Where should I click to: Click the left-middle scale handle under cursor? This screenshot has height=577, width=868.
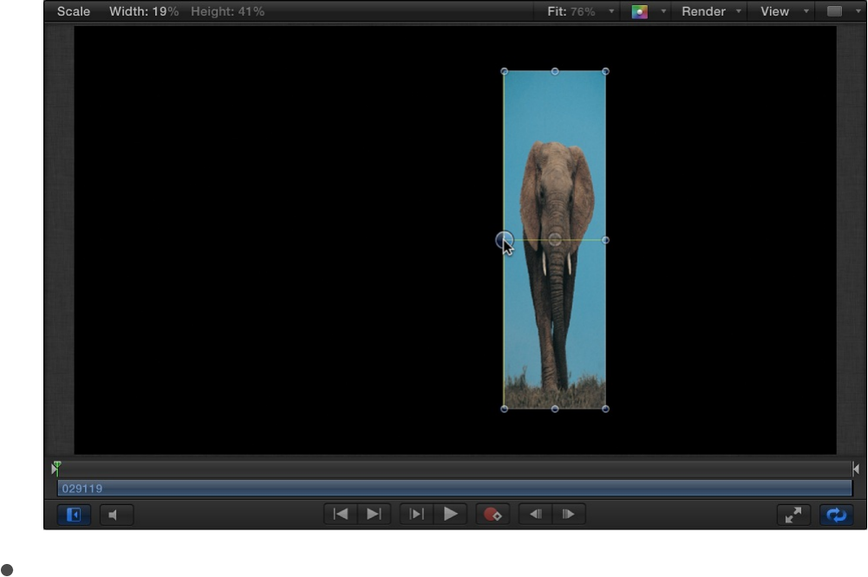tap(504, 240)
